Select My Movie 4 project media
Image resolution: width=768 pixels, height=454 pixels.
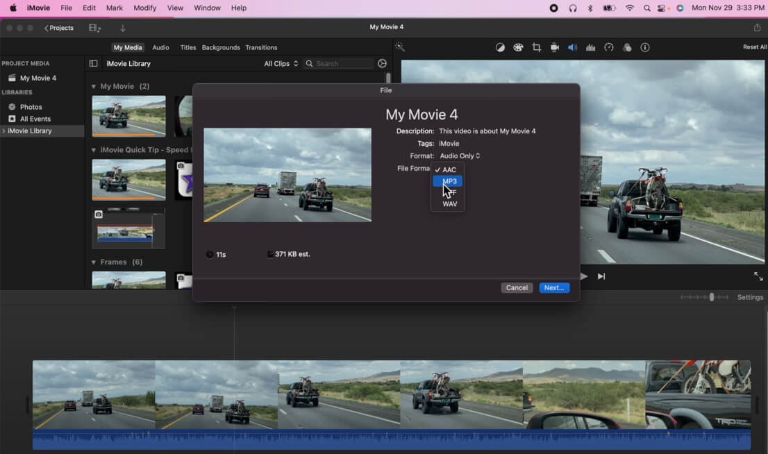point(38,78)
